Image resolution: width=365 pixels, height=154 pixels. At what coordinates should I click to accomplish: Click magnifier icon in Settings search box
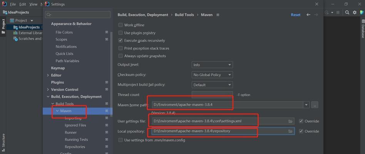tap(49, 15)
